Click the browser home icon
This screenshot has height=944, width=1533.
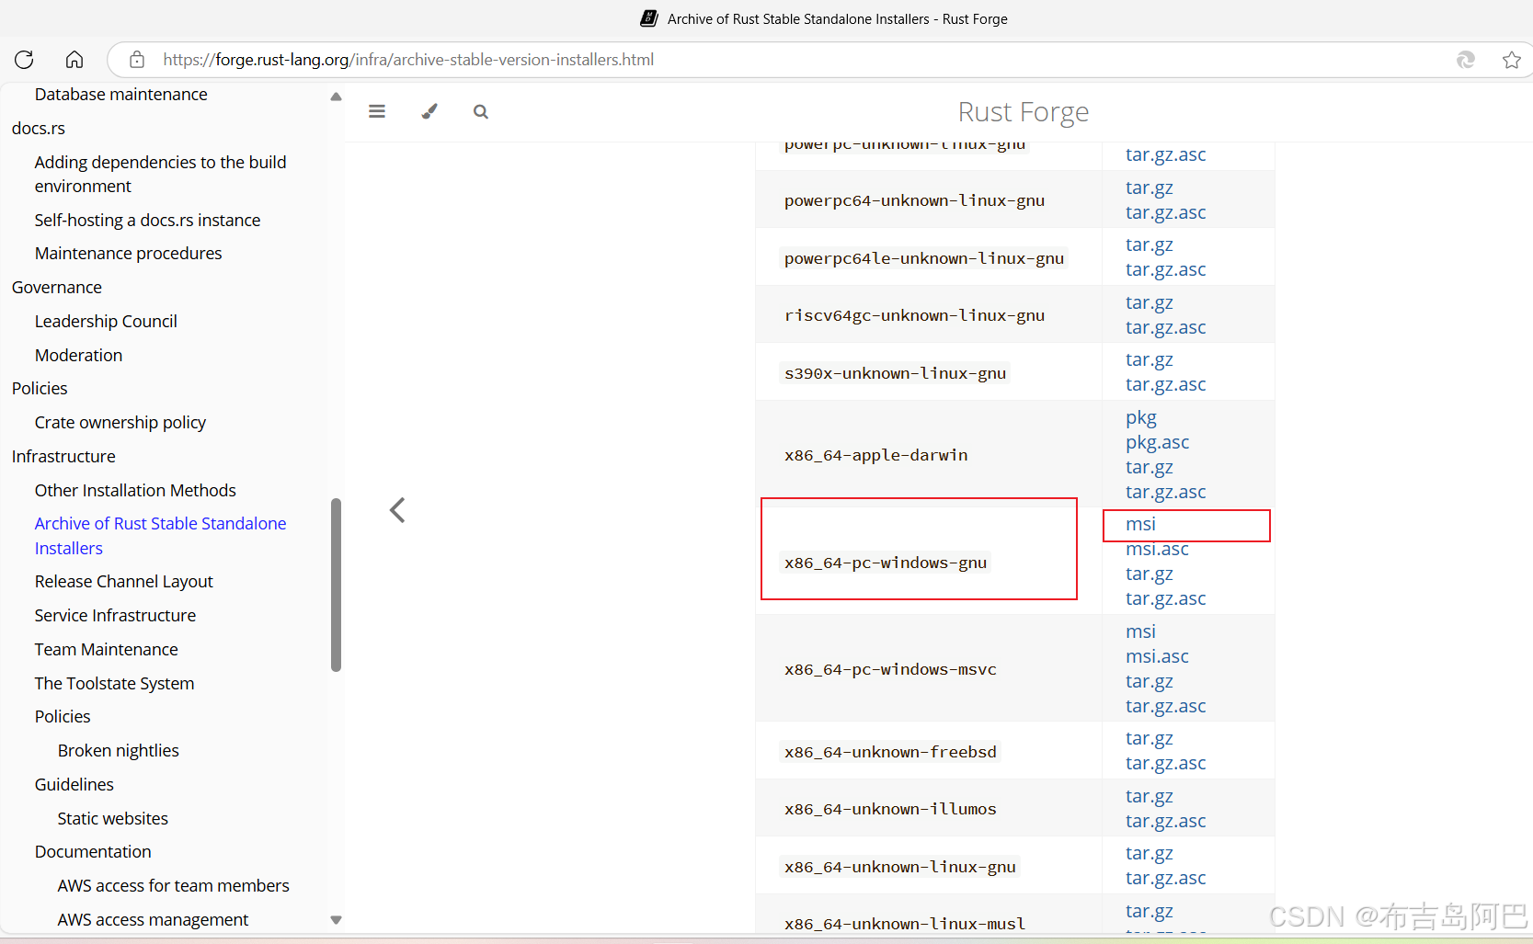[x=74, y=59]
